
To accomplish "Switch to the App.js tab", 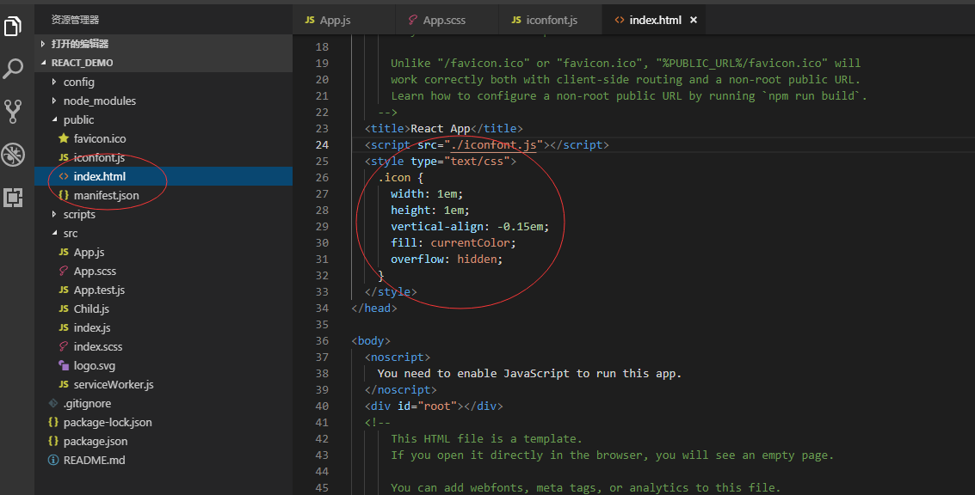I will [335, 20].
